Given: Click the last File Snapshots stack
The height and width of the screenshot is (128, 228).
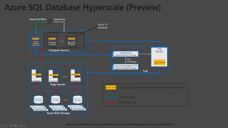Looking at the screenshot, I should (x=77, y=108).
